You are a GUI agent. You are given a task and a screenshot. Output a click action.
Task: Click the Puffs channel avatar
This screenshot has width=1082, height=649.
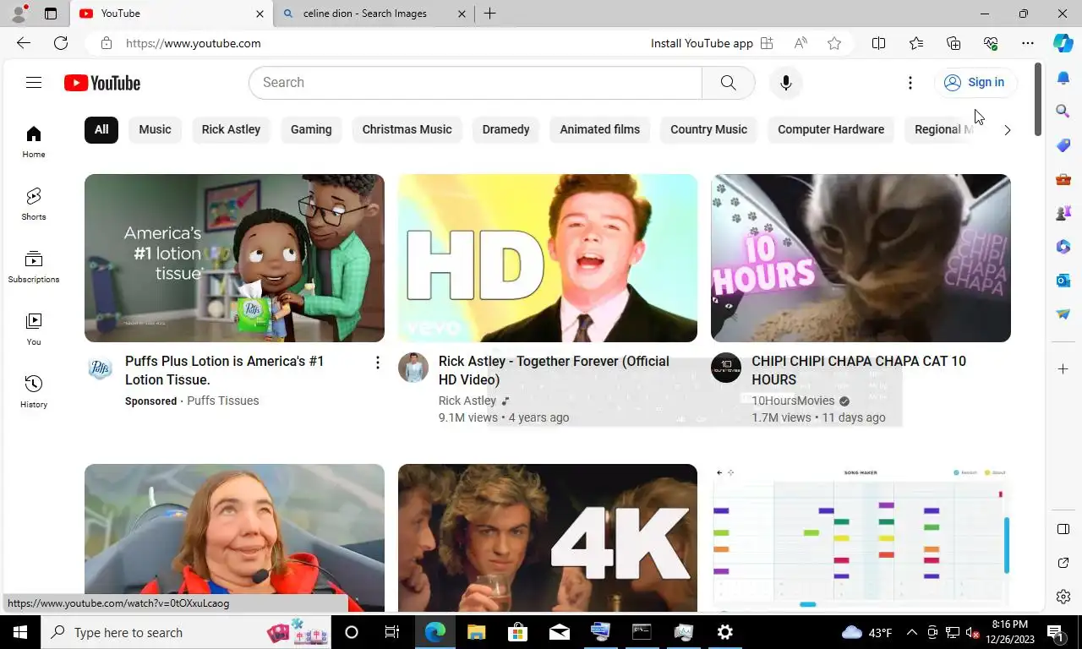point(100,368)
